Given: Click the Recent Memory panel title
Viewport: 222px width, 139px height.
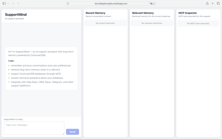Looking at the screenshot, I should point(95,13).
